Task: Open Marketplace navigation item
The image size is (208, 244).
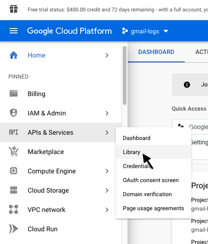Action: click(x=61, y=152)
